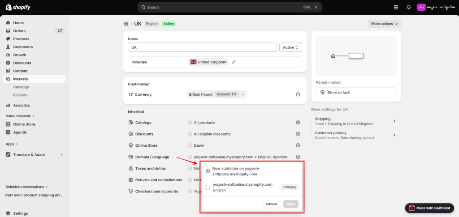
Task: Click the Region badge beside UK
Action: coord(152,24)
